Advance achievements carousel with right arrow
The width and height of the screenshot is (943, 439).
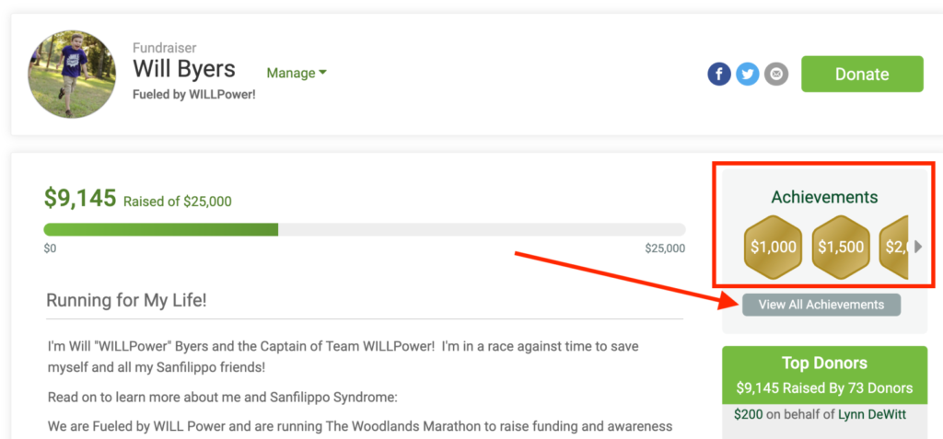point(918,247)
